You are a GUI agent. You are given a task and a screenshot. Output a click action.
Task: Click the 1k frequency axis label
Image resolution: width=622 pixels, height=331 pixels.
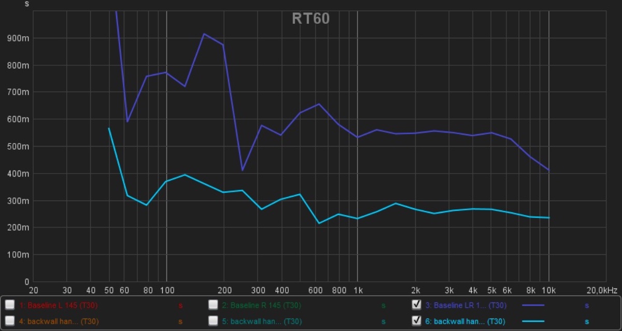357,290
